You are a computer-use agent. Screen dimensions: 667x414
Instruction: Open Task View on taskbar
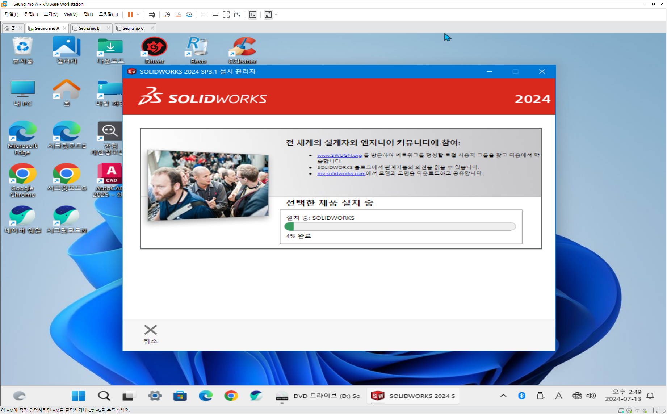coord(127,396)
